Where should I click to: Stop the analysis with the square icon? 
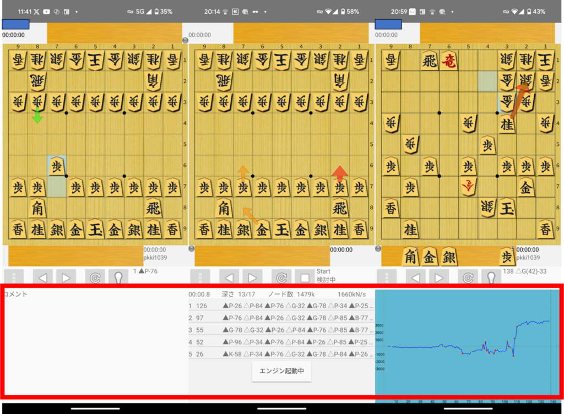305,277
